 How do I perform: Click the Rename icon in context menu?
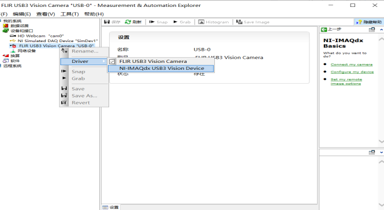[x=64, y=51]
